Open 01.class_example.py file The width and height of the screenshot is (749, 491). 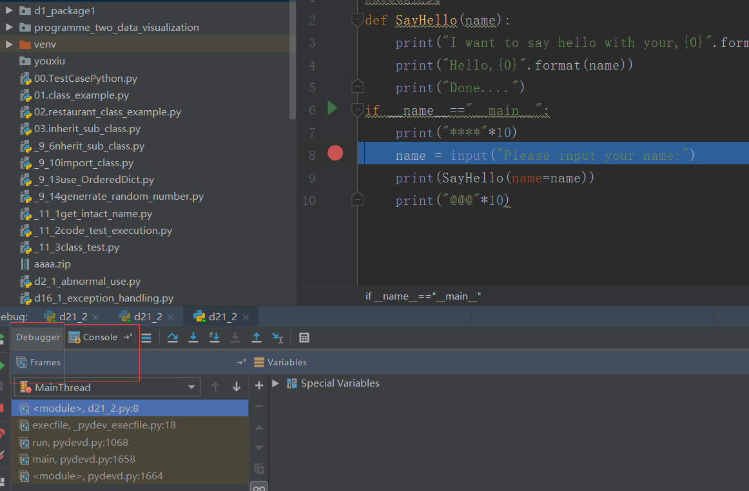click(75, 95)
